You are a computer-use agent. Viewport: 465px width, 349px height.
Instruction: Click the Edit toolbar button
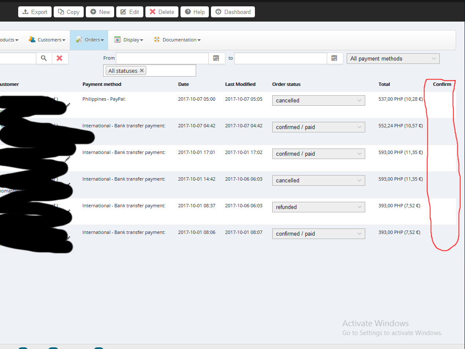130,12
